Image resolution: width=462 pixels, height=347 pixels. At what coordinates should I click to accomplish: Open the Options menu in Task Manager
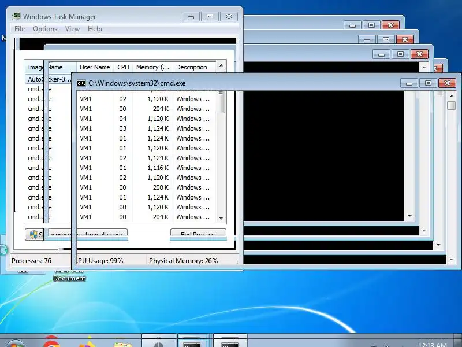click(45, 29)
